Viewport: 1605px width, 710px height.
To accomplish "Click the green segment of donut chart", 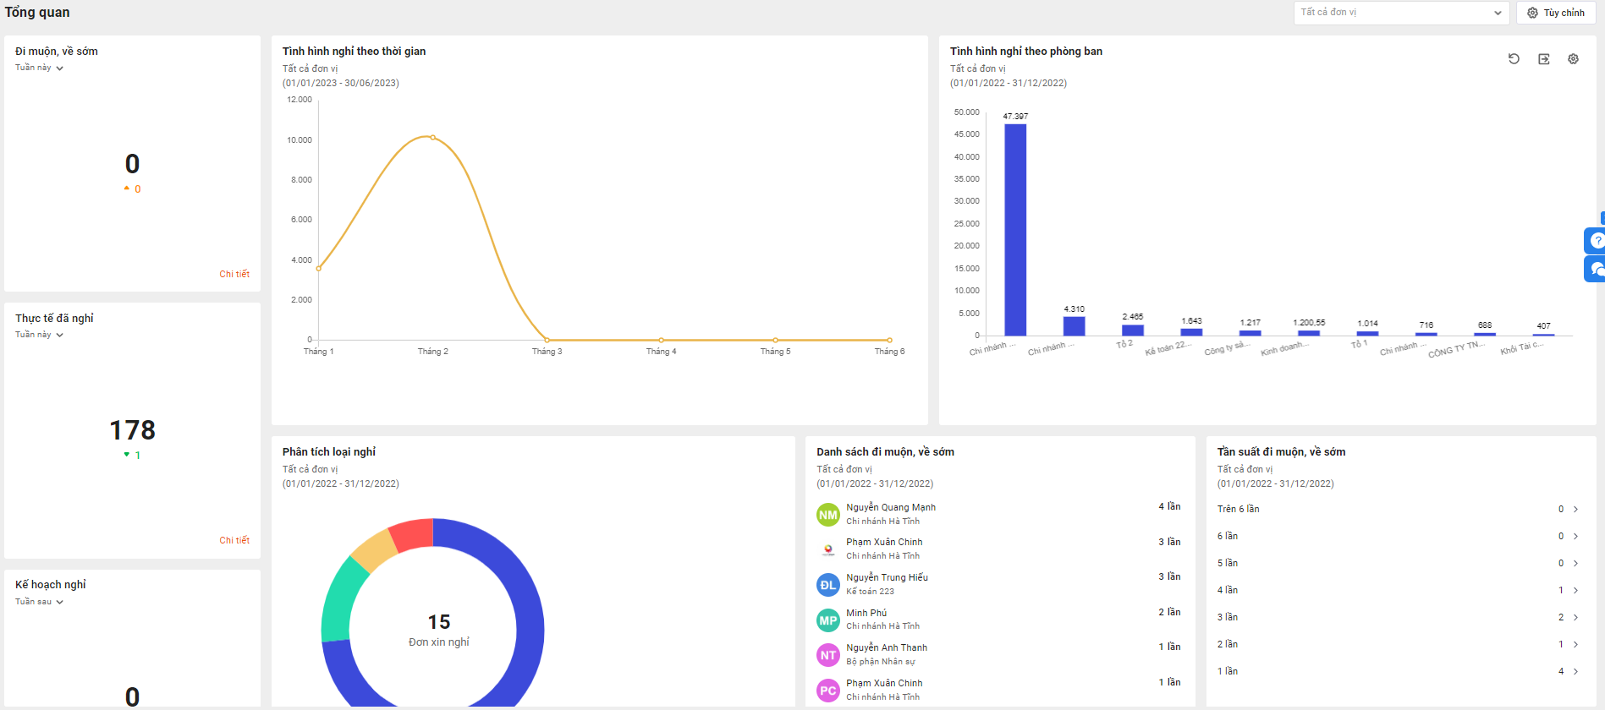I will pyautogui.click(x=338, y=600).
